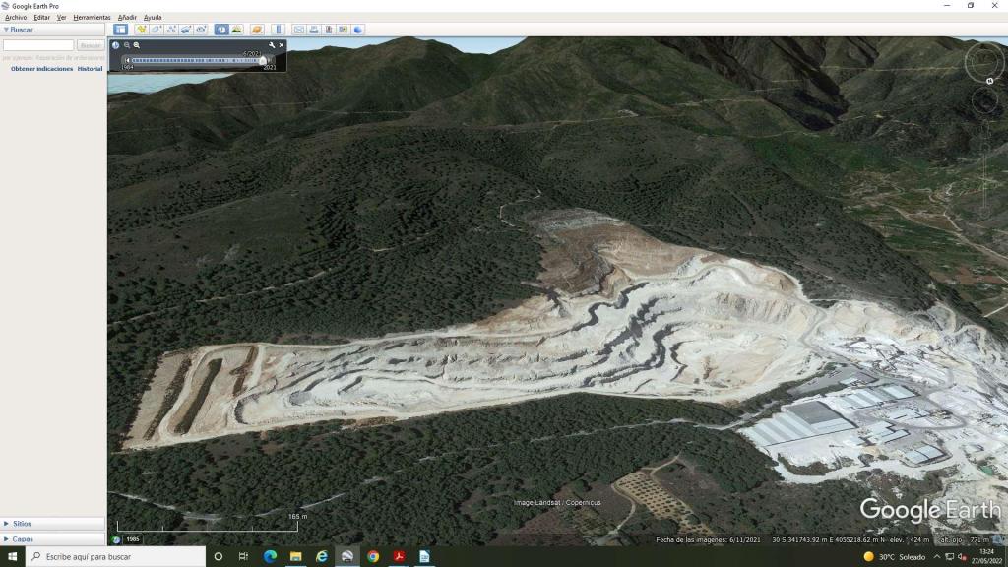The height and width of the screenshot is (567, 1008).
Task: Select the Add Polygon tool
Action: tap(157, 30)
